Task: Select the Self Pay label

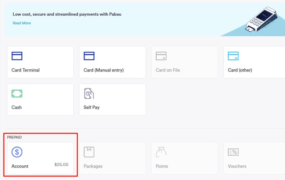Action: 92,108
